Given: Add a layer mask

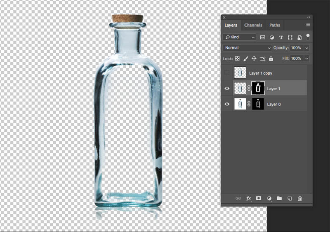Looking at the screenshot, I should (x=259, y=198).
